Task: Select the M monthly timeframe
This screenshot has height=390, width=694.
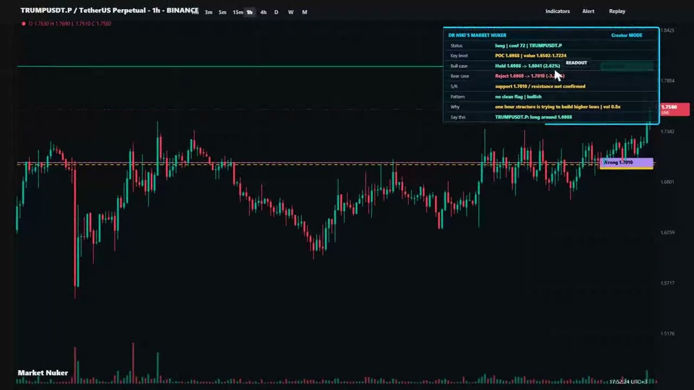Action: tap(304, 12)
